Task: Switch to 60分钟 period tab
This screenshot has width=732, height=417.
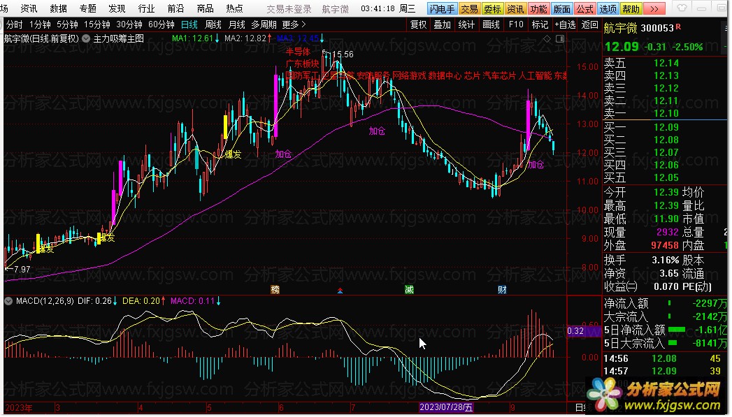Action: click(x=162, y=24)
